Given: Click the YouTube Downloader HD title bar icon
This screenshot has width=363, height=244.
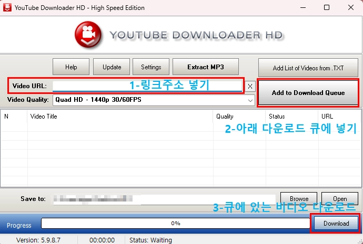Looking at the screenshot, I should coord(7,7).
